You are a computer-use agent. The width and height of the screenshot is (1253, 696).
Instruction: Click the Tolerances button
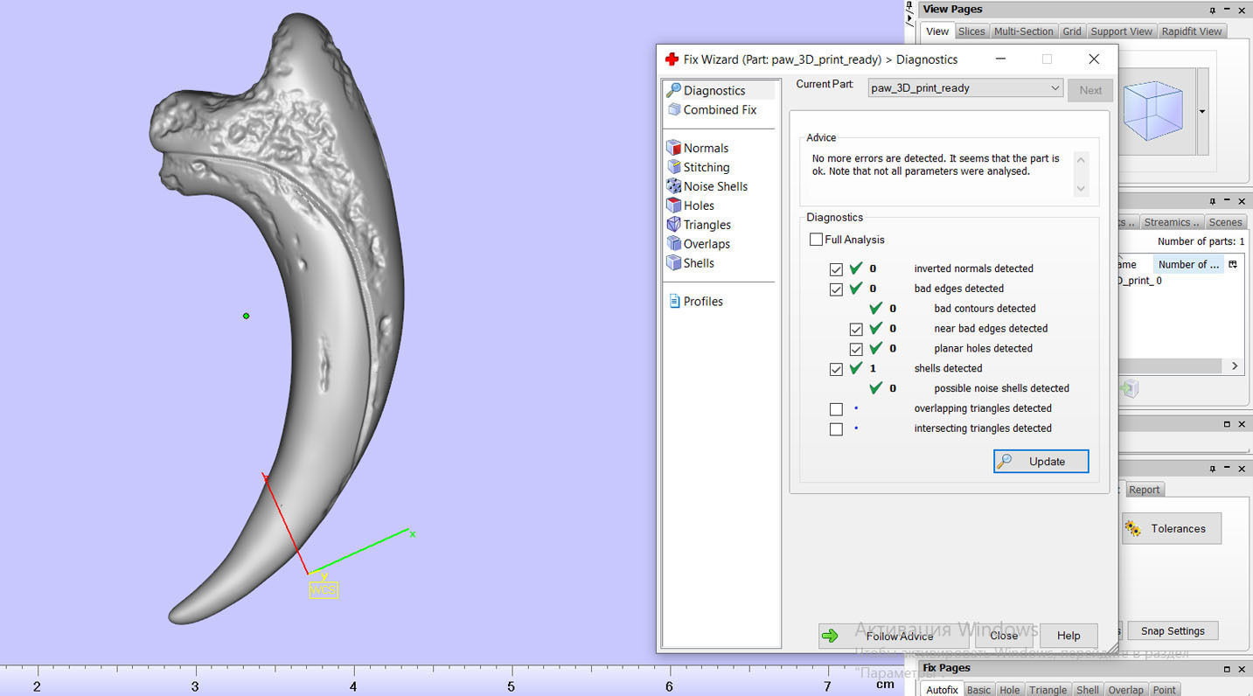[x=1171, y=528]
